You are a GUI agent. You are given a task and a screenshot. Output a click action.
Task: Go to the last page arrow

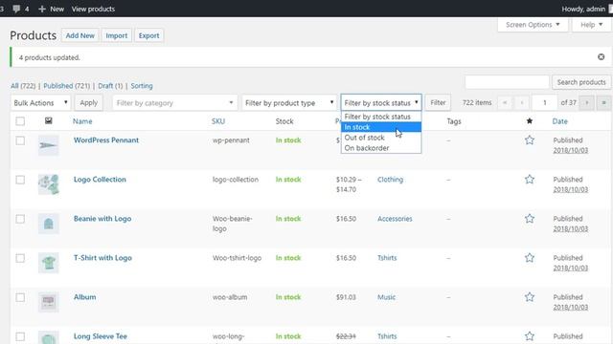[603, 102]
